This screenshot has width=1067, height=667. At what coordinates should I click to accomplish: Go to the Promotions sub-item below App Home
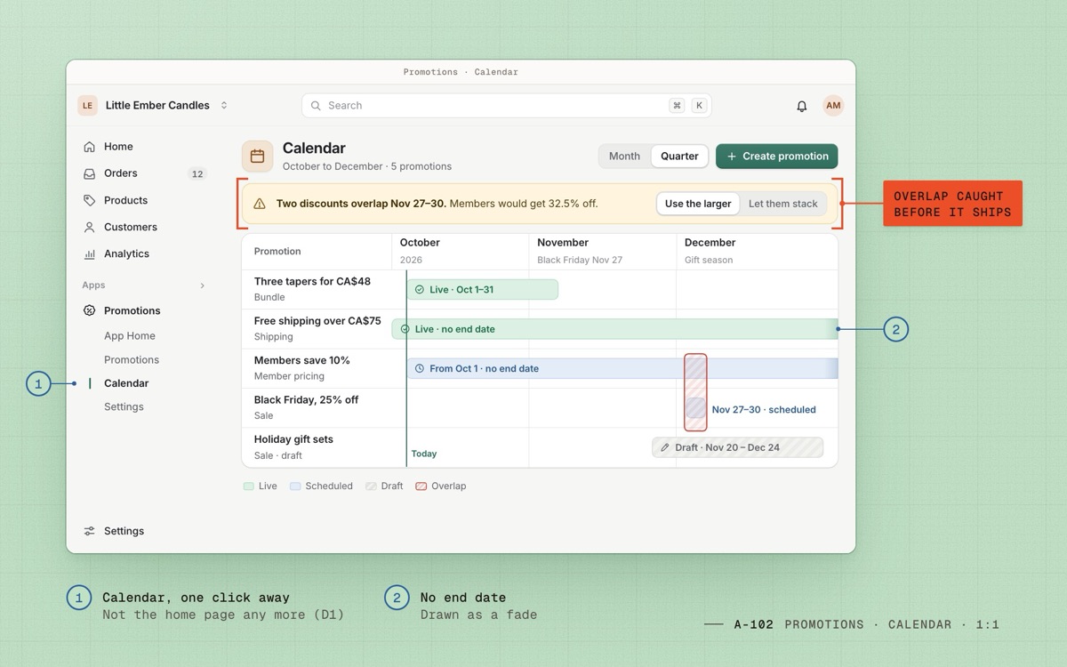[x=132, y=360]
